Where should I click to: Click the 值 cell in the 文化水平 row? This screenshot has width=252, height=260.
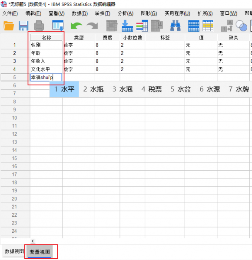[x=201, y=69]
